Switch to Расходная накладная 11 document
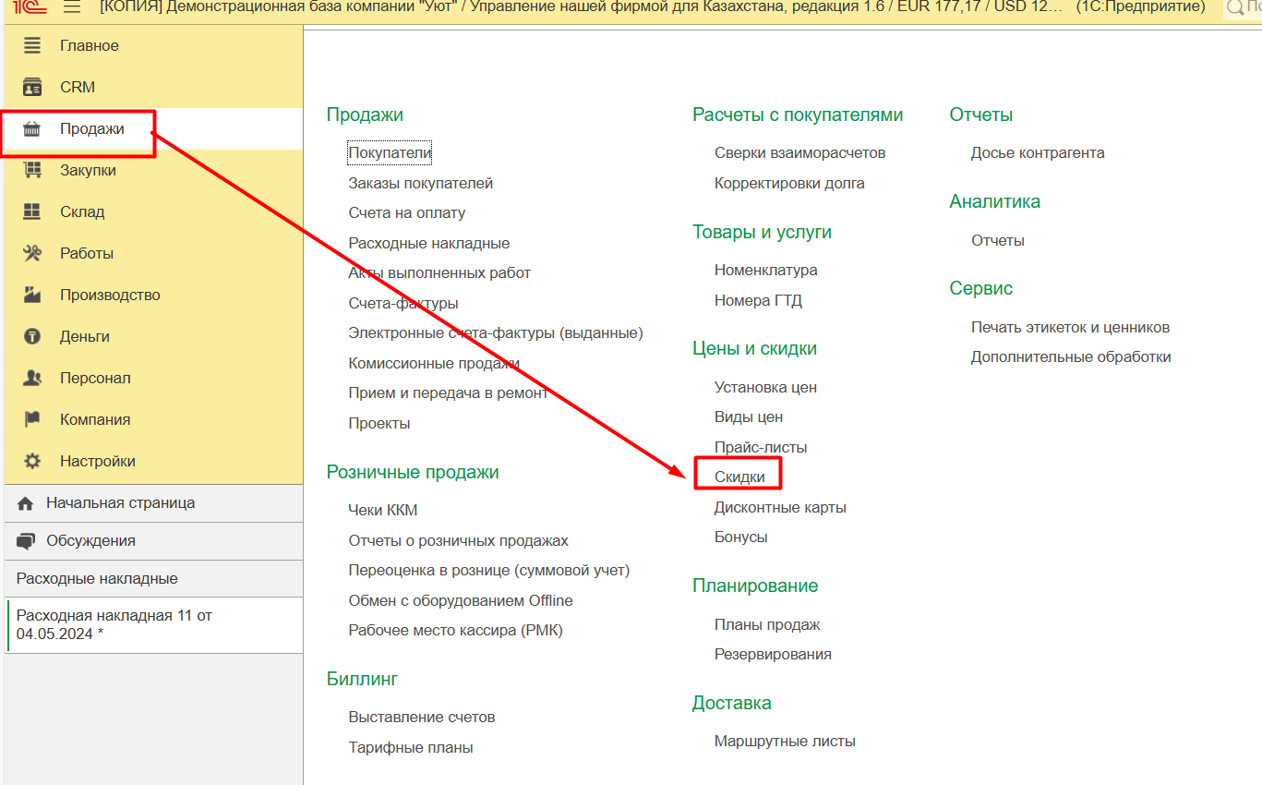The image size is (1262, 785). 114,624
